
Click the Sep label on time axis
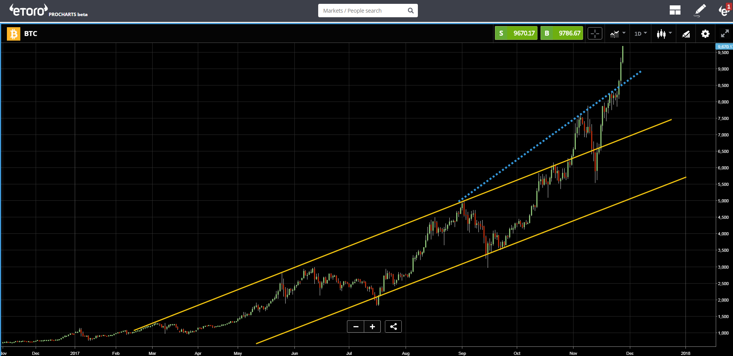(462, 353)
